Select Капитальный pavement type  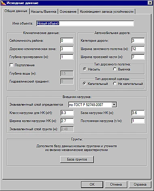(85, 84)
